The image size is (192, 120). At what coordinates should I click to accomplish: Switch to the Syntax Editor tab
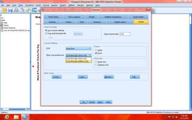point(138,17)
